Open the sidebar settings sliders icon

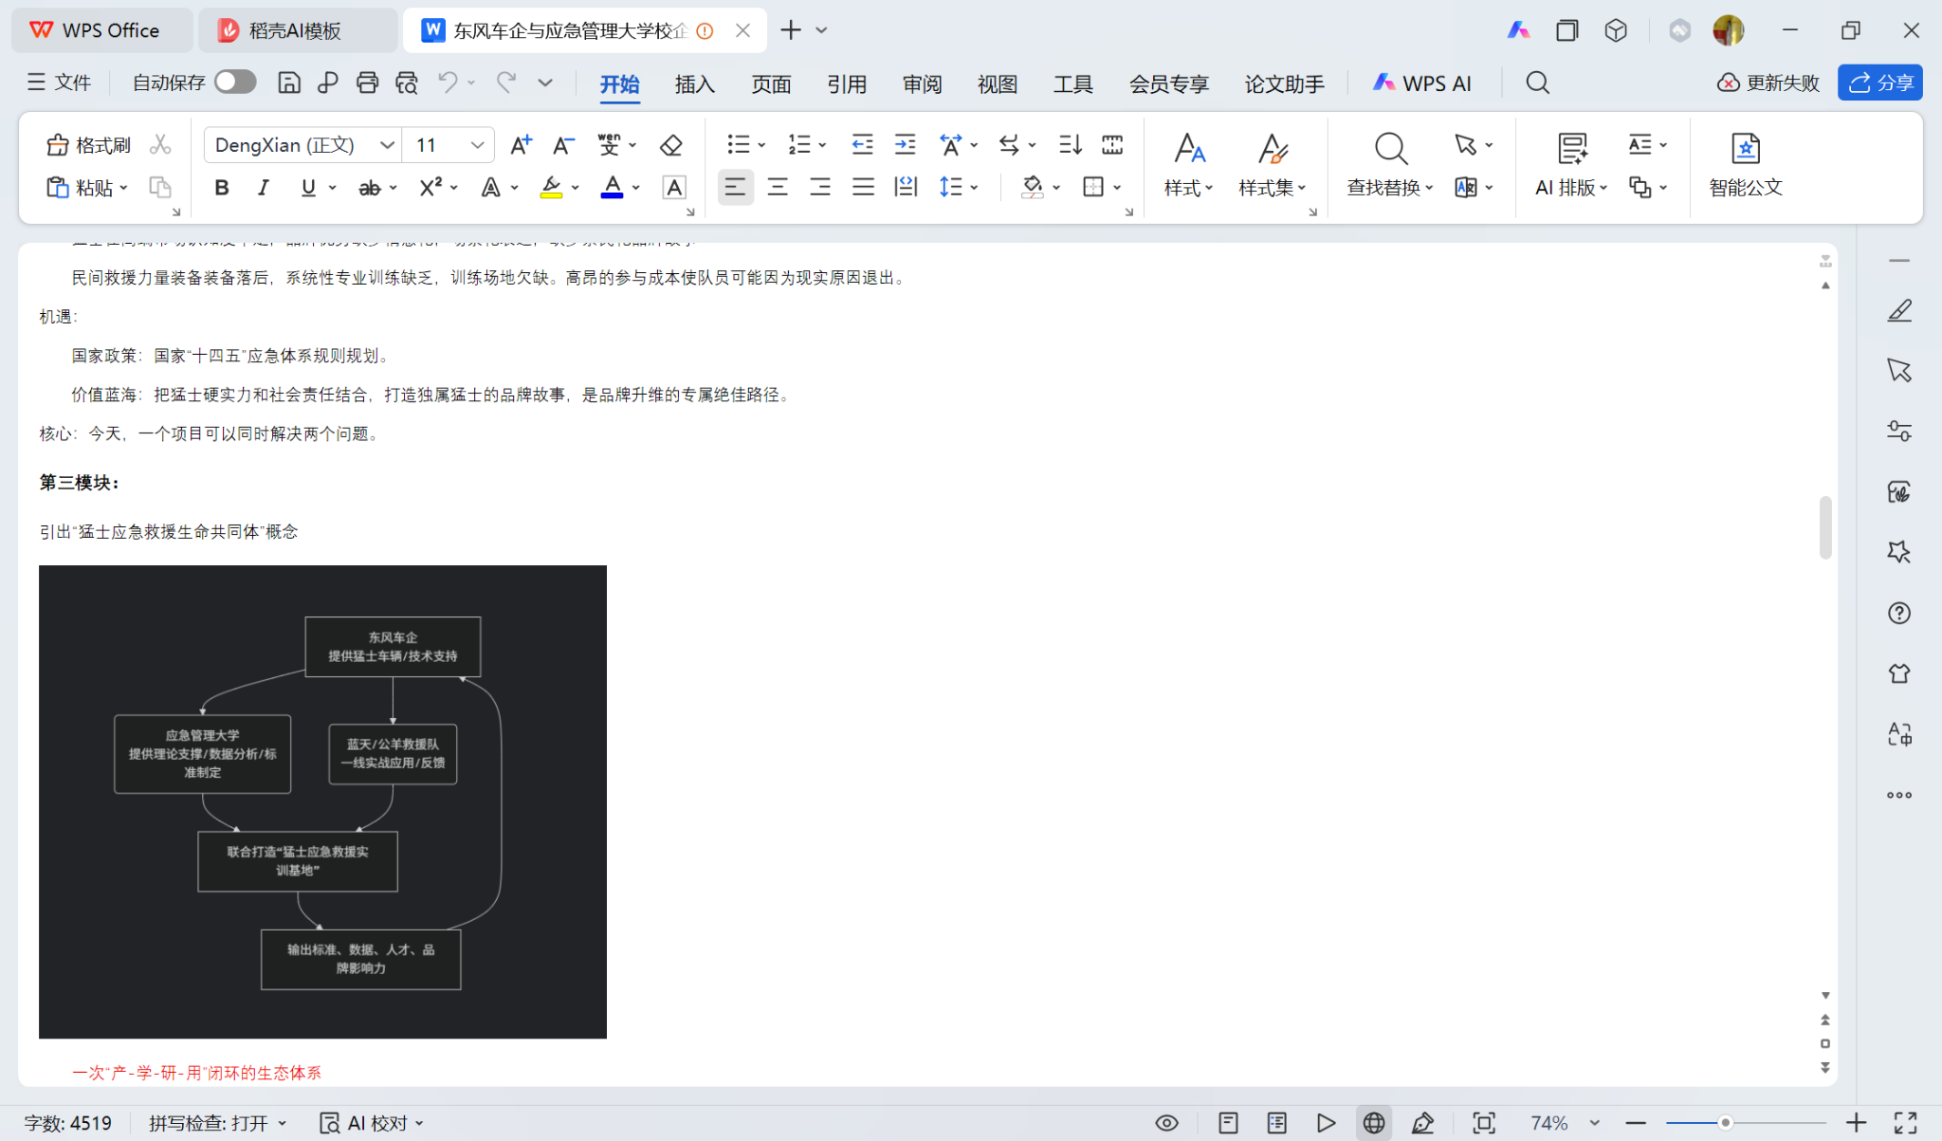1899,432
